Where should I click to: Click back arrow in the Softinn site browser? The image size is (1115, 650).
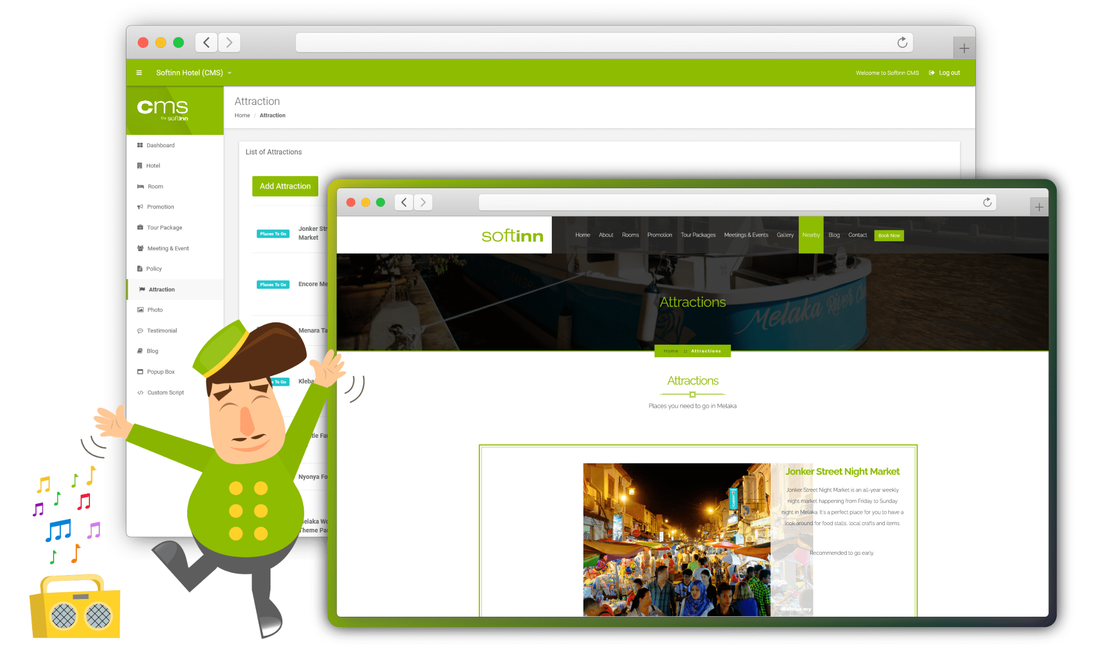[x=404, y=202]
